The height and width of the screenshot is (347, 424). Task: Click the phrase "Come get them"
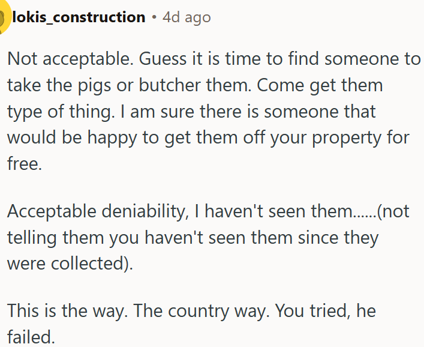coord(319,86)
